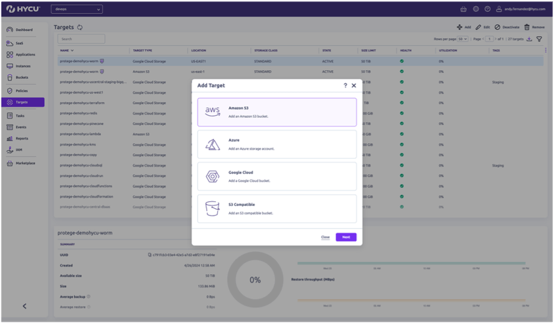Open Policies from the sidebar
The height and width of the screenshot is (324, 555).
pos(22,90)
